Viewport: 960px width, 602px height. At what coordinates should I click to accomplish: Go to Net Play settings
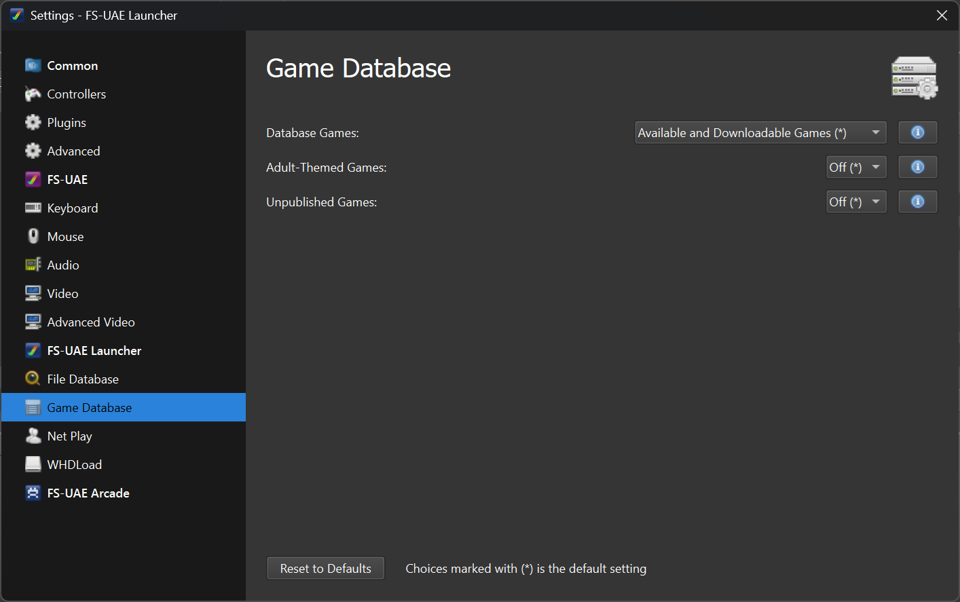click(124, 436)
